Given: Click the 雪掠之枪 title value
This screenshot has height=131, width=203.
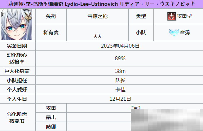Looking at the screenshot, I should [97, 16].
